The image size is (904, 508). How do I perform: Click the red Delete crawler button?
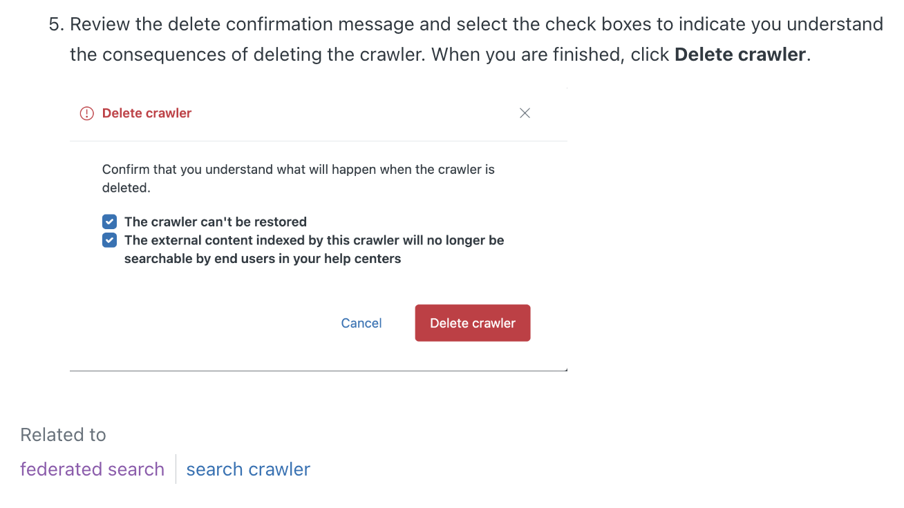point(473,323)
